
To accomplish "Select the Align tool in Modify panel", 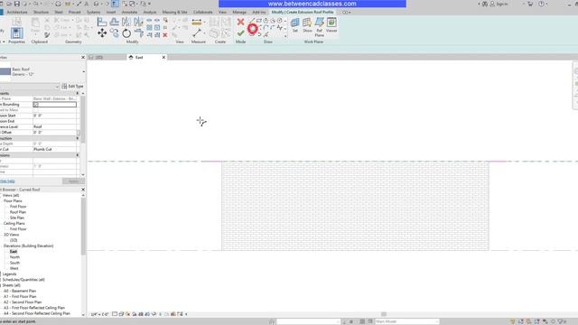I will click(102, 22).
